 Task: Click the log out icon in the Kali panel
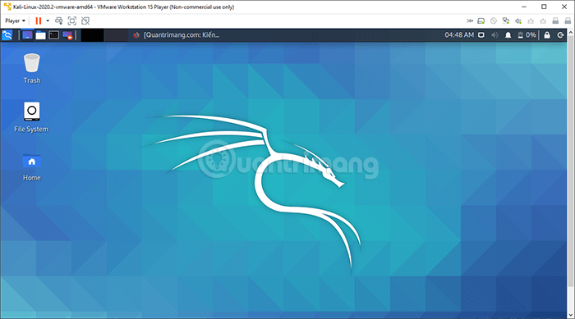click(x=560, y=35)
